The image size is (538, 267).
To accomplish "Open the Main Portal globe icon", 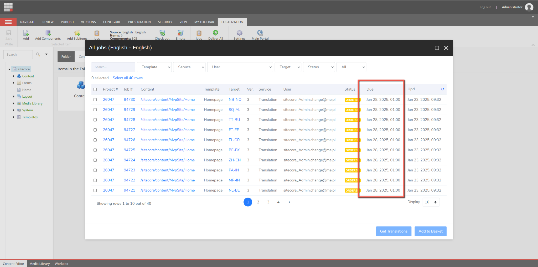I will (260, 33).
